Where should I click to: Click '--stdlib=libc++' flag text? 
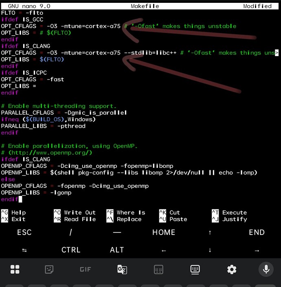150,53
